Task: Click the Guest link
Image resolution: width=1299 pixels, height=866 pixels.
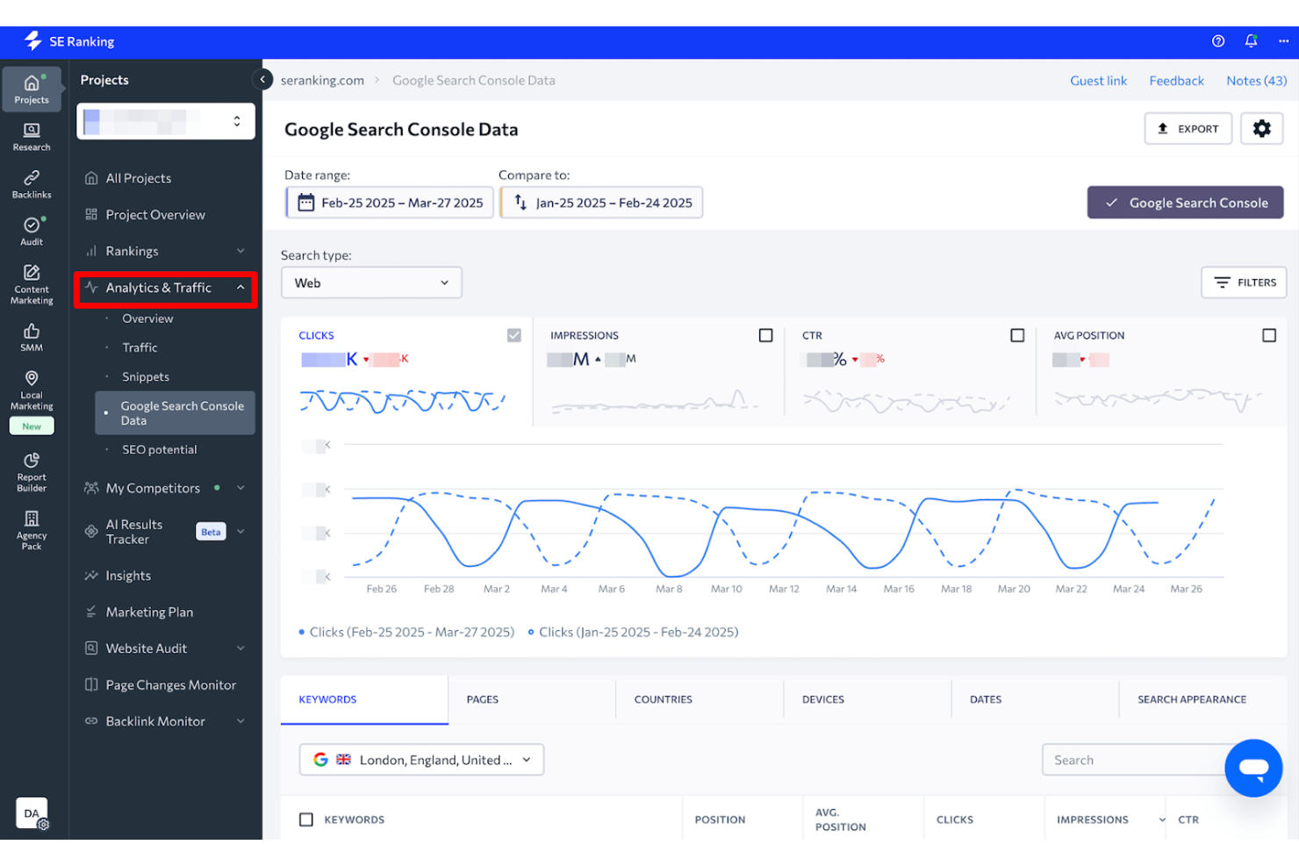Action: 1098,81
